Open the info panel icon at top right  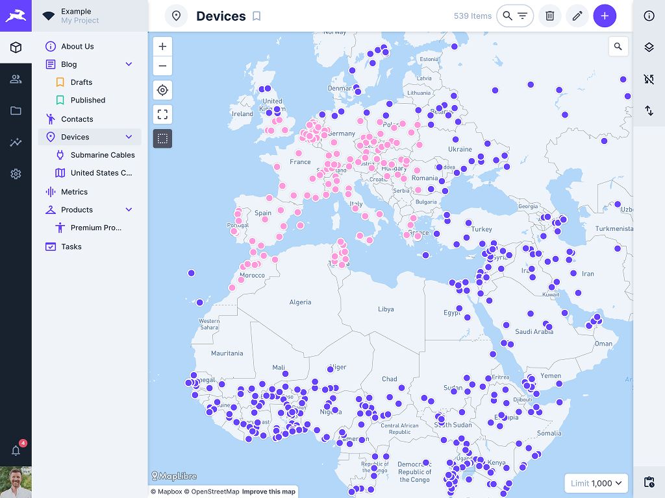tap(649, 16)
